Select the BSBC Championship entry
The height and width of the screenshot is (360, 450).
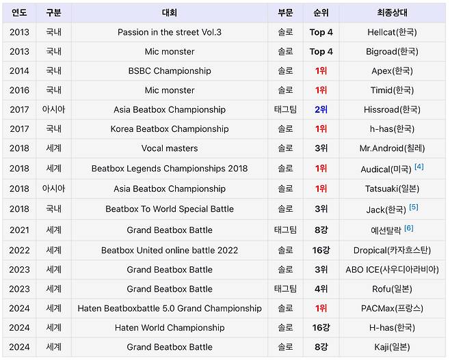point(170,71)
